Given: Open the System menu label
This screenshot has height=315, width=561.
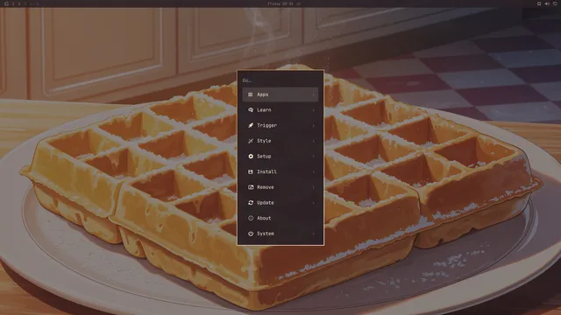Looking at the screenshot, I should click(x=266, y=234).
